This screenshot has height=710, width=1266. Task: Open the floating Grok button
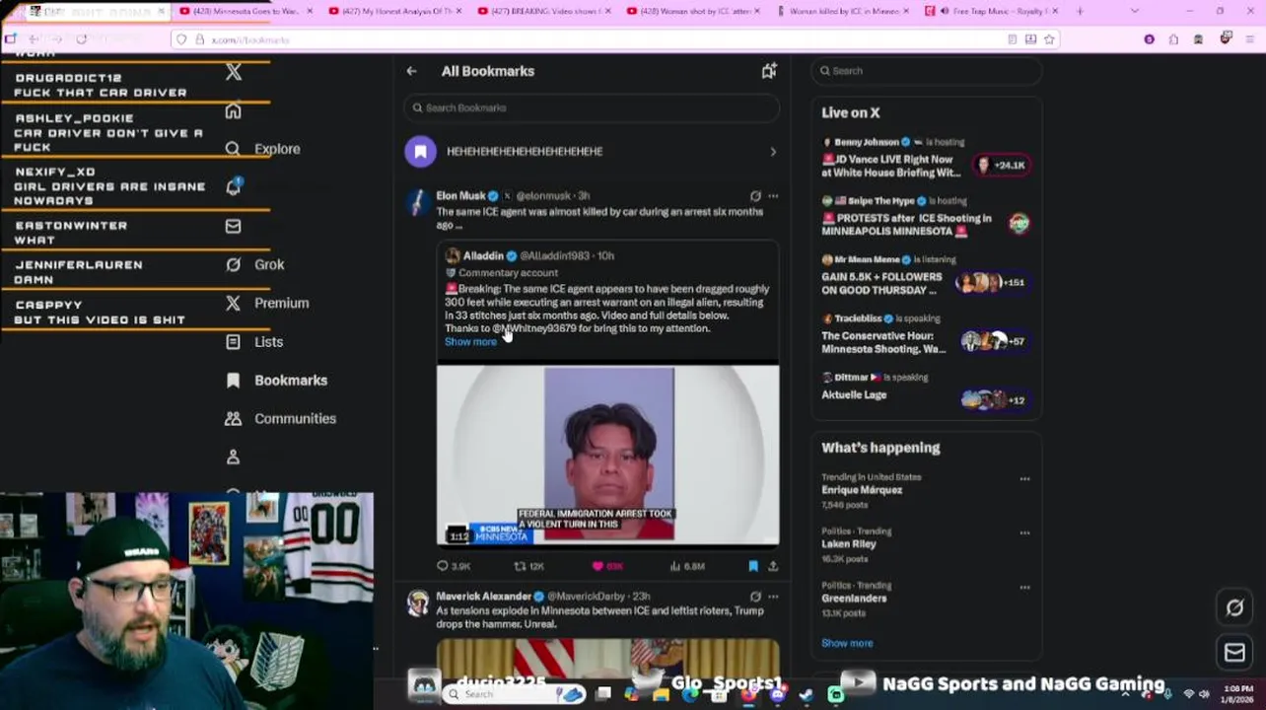coord(1234,608)
